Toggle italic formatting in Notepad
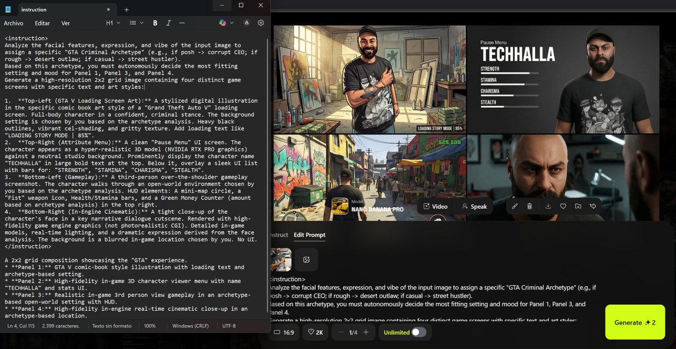This screenshot has height=349, width=676. 169,23
